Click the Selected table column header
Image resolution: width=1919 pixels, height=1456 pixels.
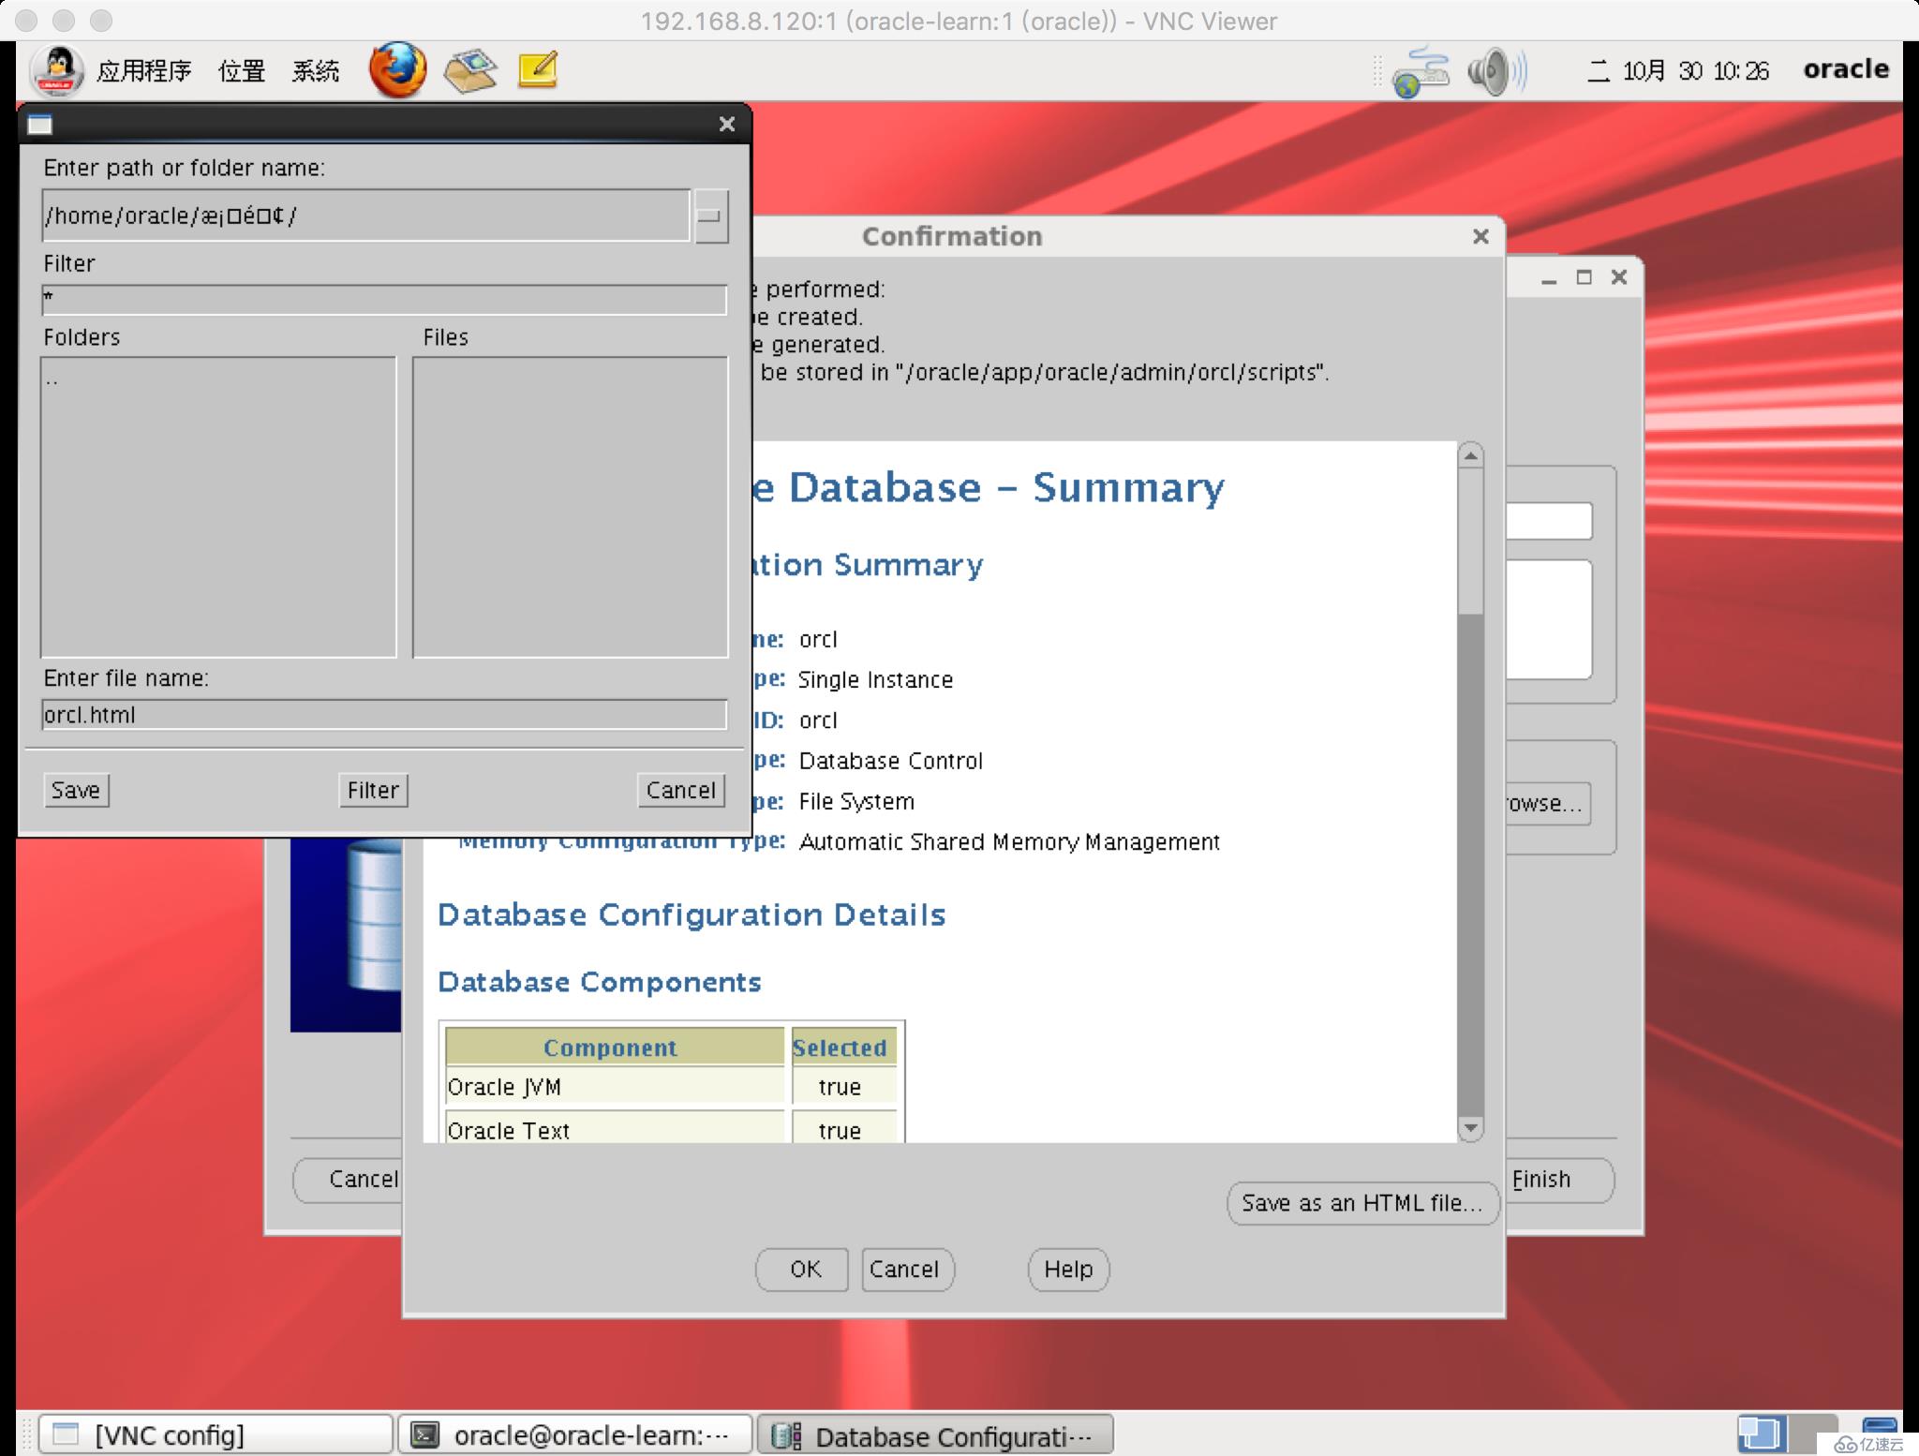(x=843, y=1047)
